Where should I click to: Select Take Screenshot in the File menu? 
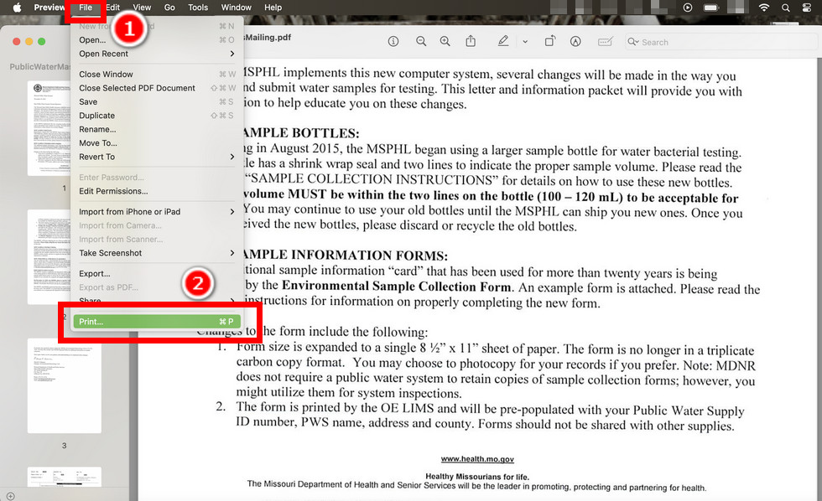click(110, 252)
